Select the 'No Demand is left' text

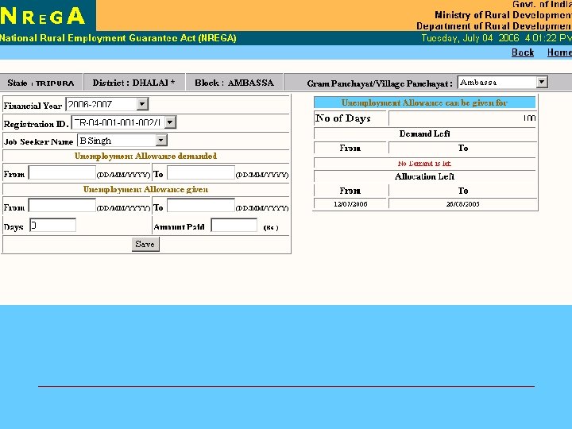pos(424,164)
